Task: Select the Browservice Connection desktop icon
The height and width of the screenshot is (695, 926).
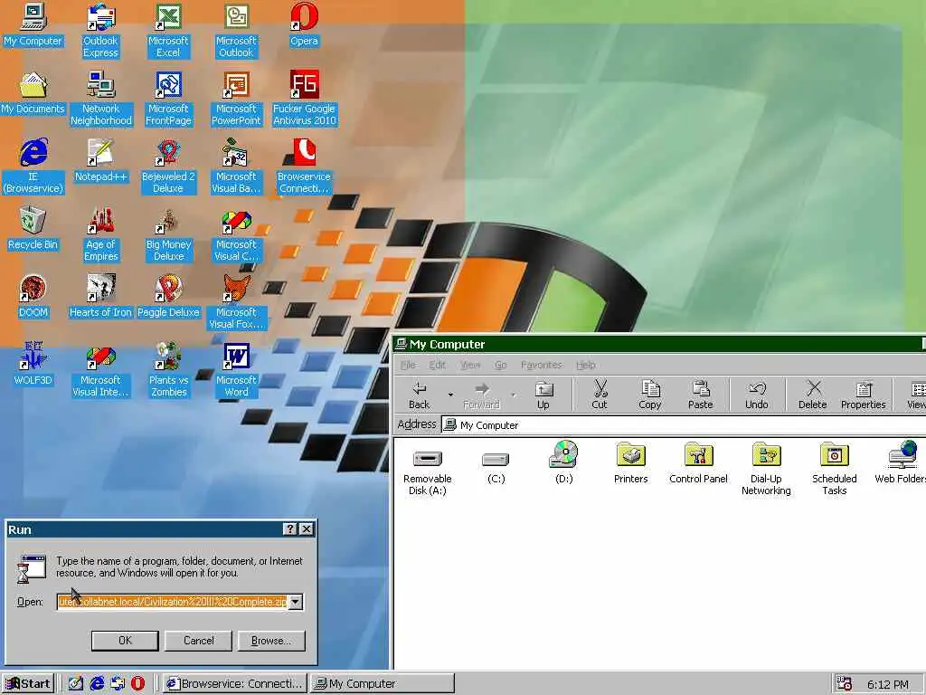Action: (x=304, y=167)
